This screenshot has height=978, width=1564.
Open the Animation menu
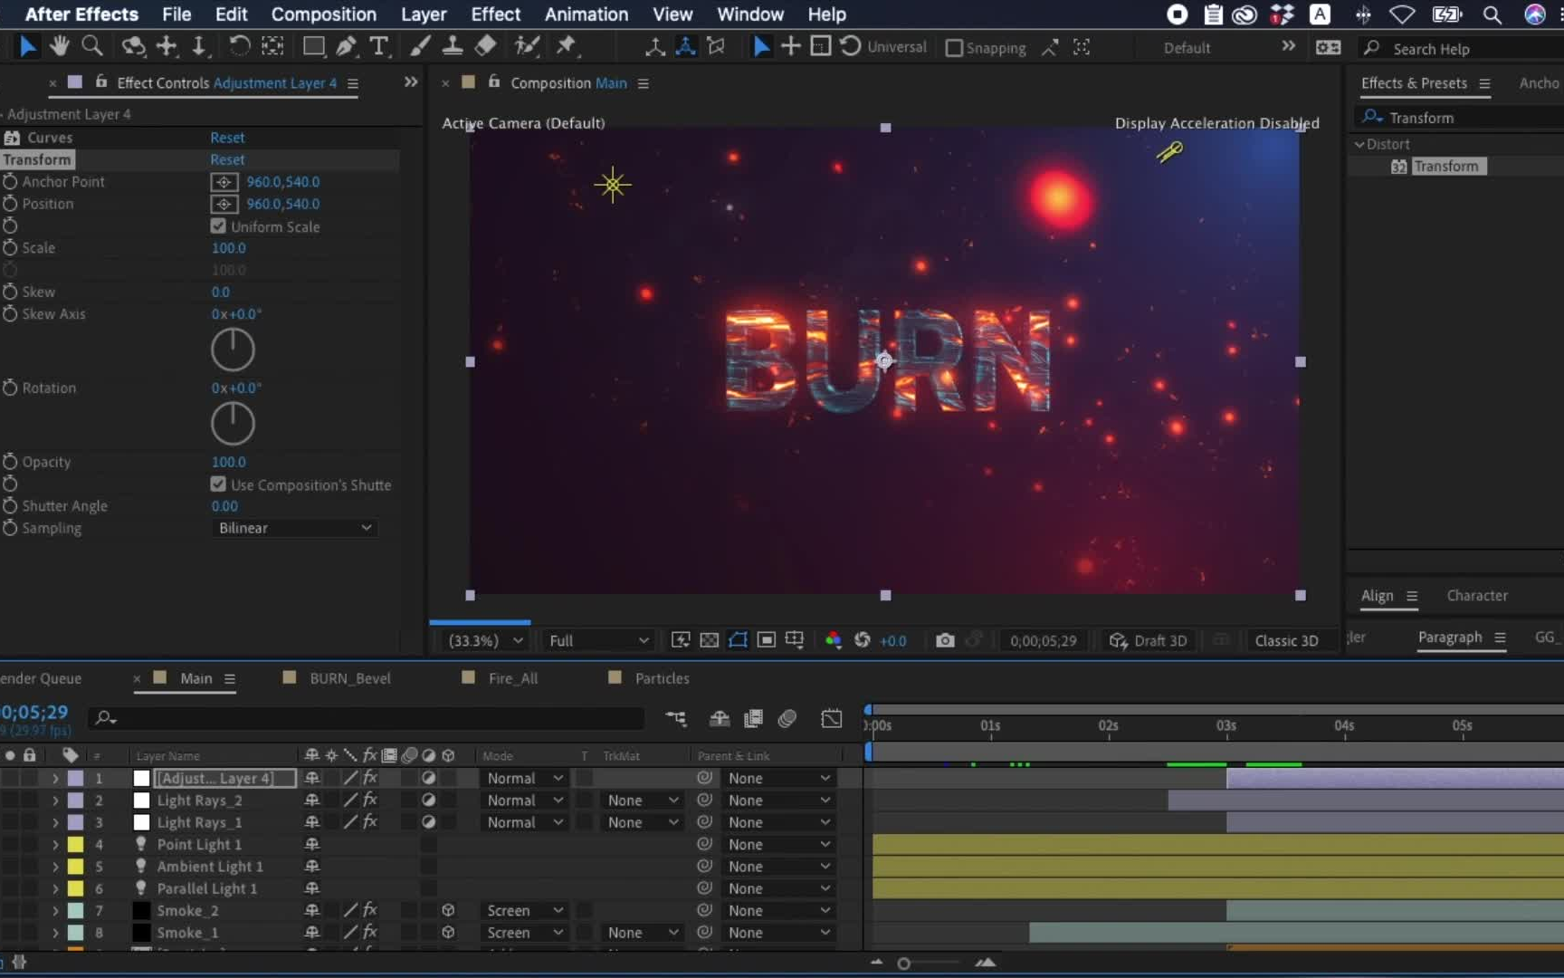pos(586,14)
